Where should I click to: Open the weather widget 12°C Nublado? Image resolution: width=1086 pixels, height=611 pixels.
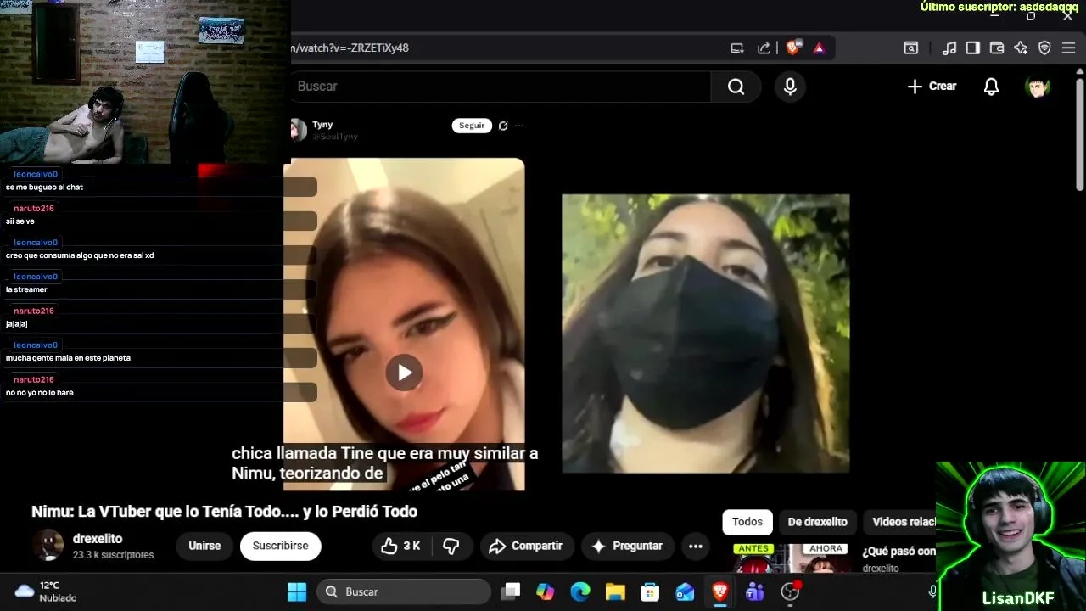pos(47,591)
